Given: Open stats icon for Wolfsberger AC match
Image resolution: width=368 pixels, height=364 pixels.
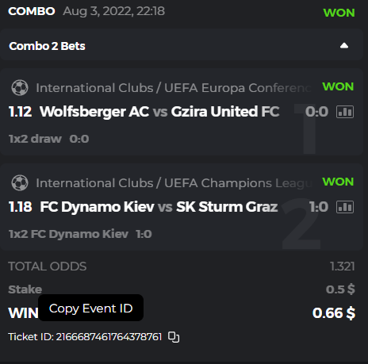Looking at the screenshot, I should coord(345,112).
